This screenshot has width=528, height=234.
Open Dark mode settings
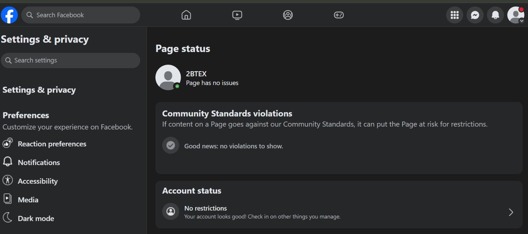point(36,219)
